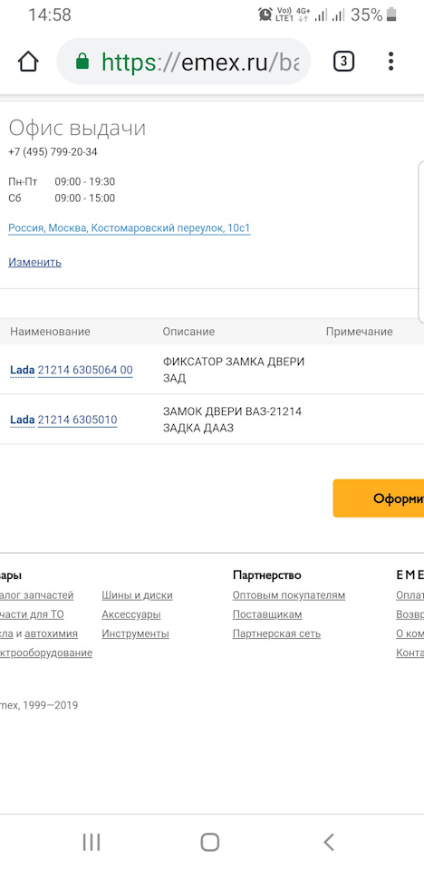Tap the Chrome home icon
Screen dimensions: 424x870
pos(28,61)
